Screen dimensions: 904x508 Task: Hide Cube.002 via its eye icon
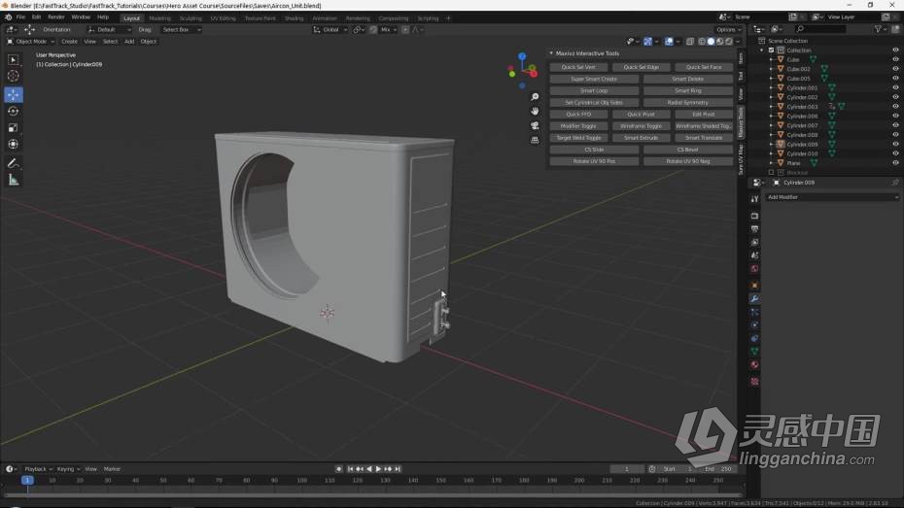pos(895,69)
